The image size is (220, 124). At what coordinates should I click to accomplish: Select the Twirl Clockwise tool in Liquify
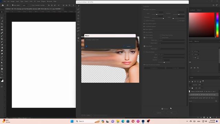pyautogui.click(x=78, y=15)
